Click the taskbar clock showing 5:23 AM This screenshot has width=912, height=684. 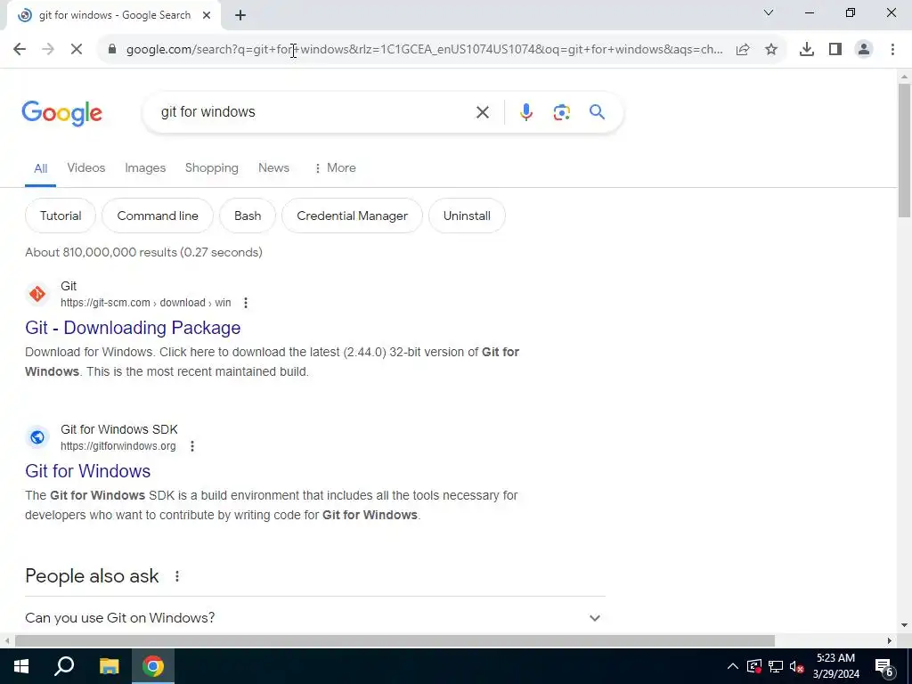[x=835, y=666]
